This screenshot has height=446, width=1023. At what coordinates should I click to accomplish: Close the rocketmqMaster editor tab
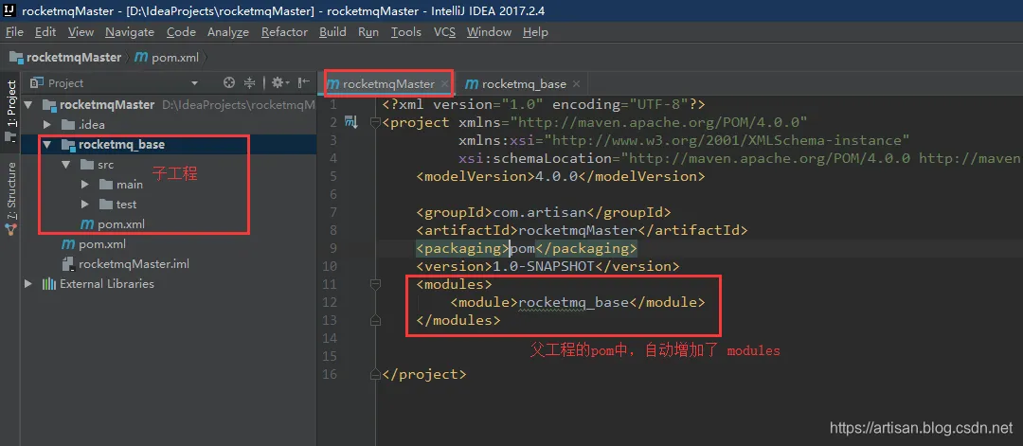click(444, 84)
